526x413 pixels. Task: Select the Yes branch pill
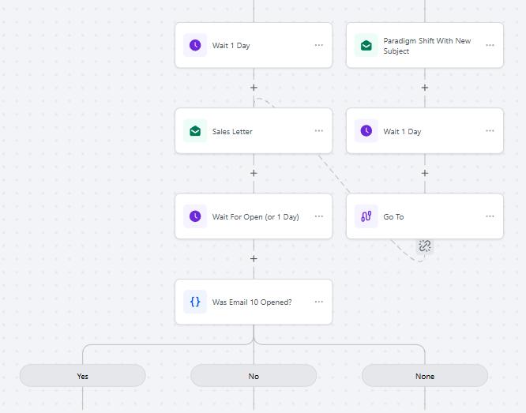tap(82, 376)
